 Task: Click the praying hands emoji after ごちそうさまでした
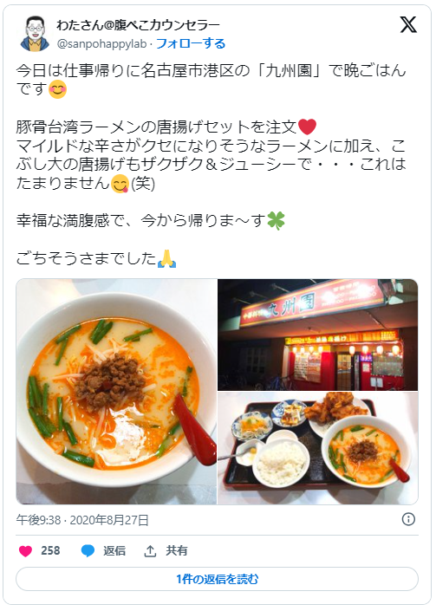pos(166,258)
